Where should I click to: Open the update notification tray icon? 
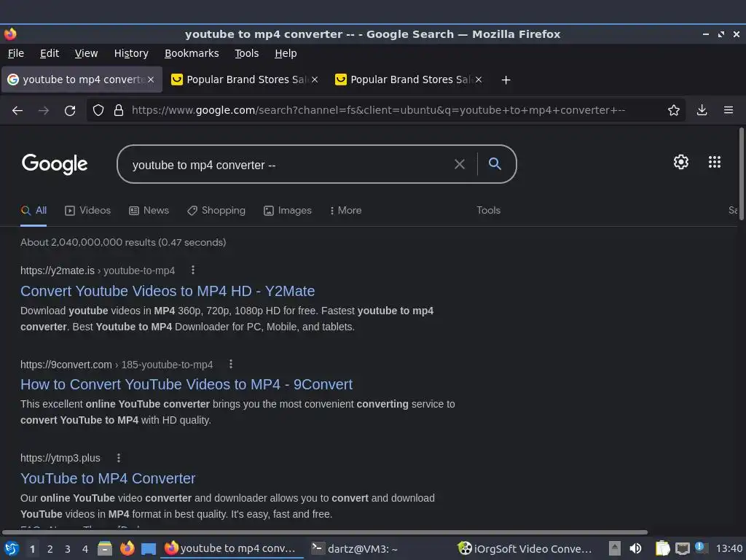(x=700, y=548)
